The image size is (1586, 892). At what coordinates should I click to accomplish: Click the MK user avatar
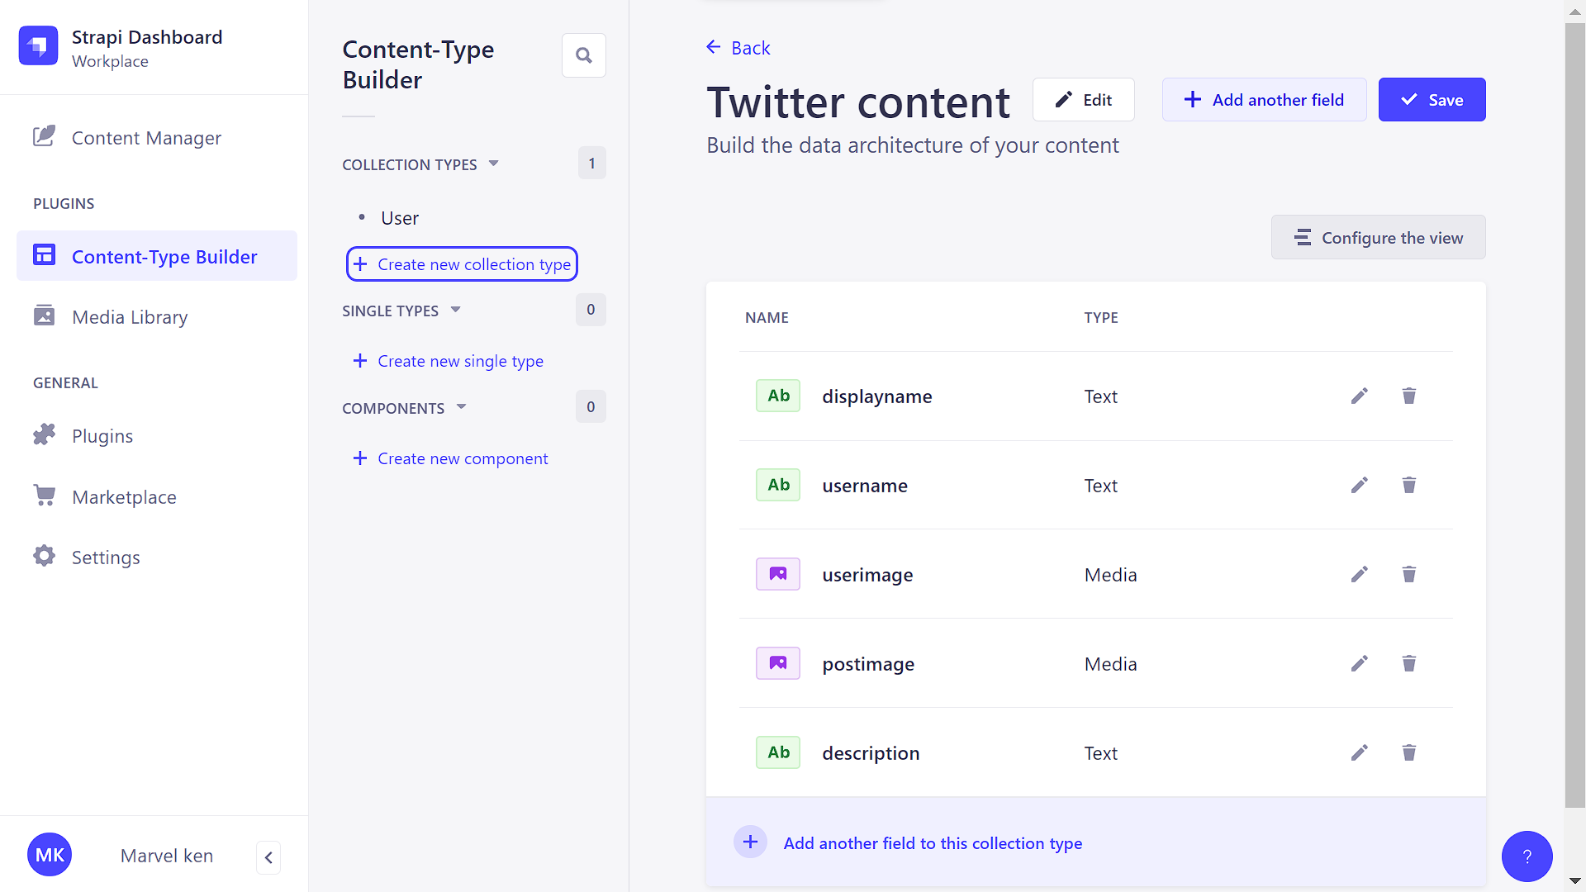point(50,855)
